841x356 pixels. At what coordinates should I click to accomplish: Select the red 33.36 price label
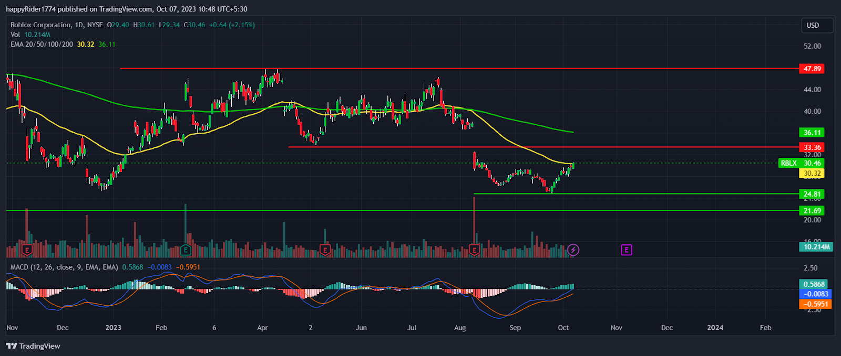(x=812, y=147)
